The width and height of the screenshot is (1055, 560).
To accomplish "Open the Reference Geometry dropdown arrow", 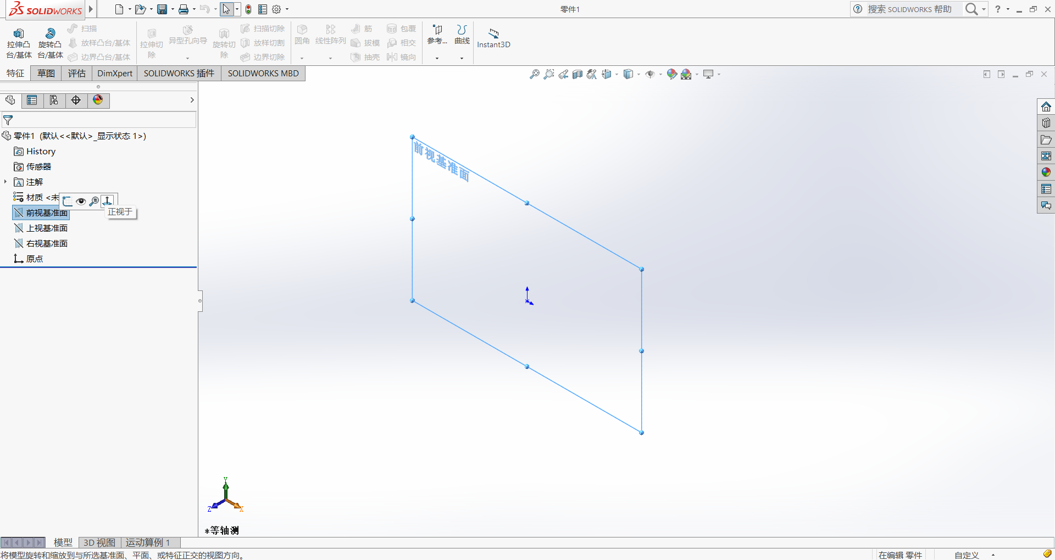I will pos(437,58).
